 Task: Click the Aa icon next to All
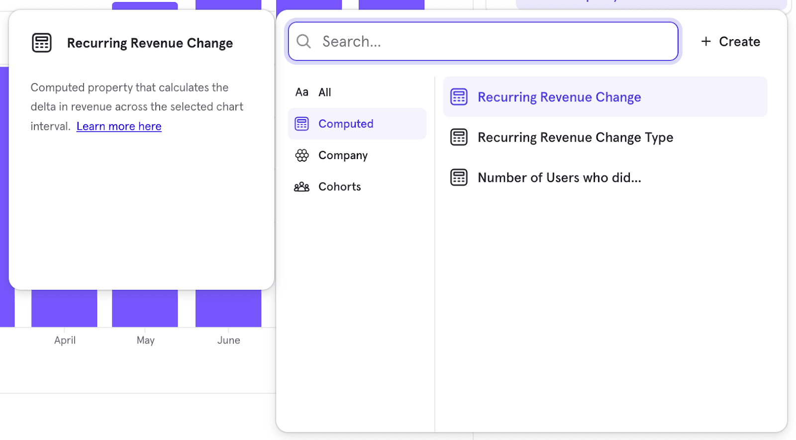pos(301,92)
